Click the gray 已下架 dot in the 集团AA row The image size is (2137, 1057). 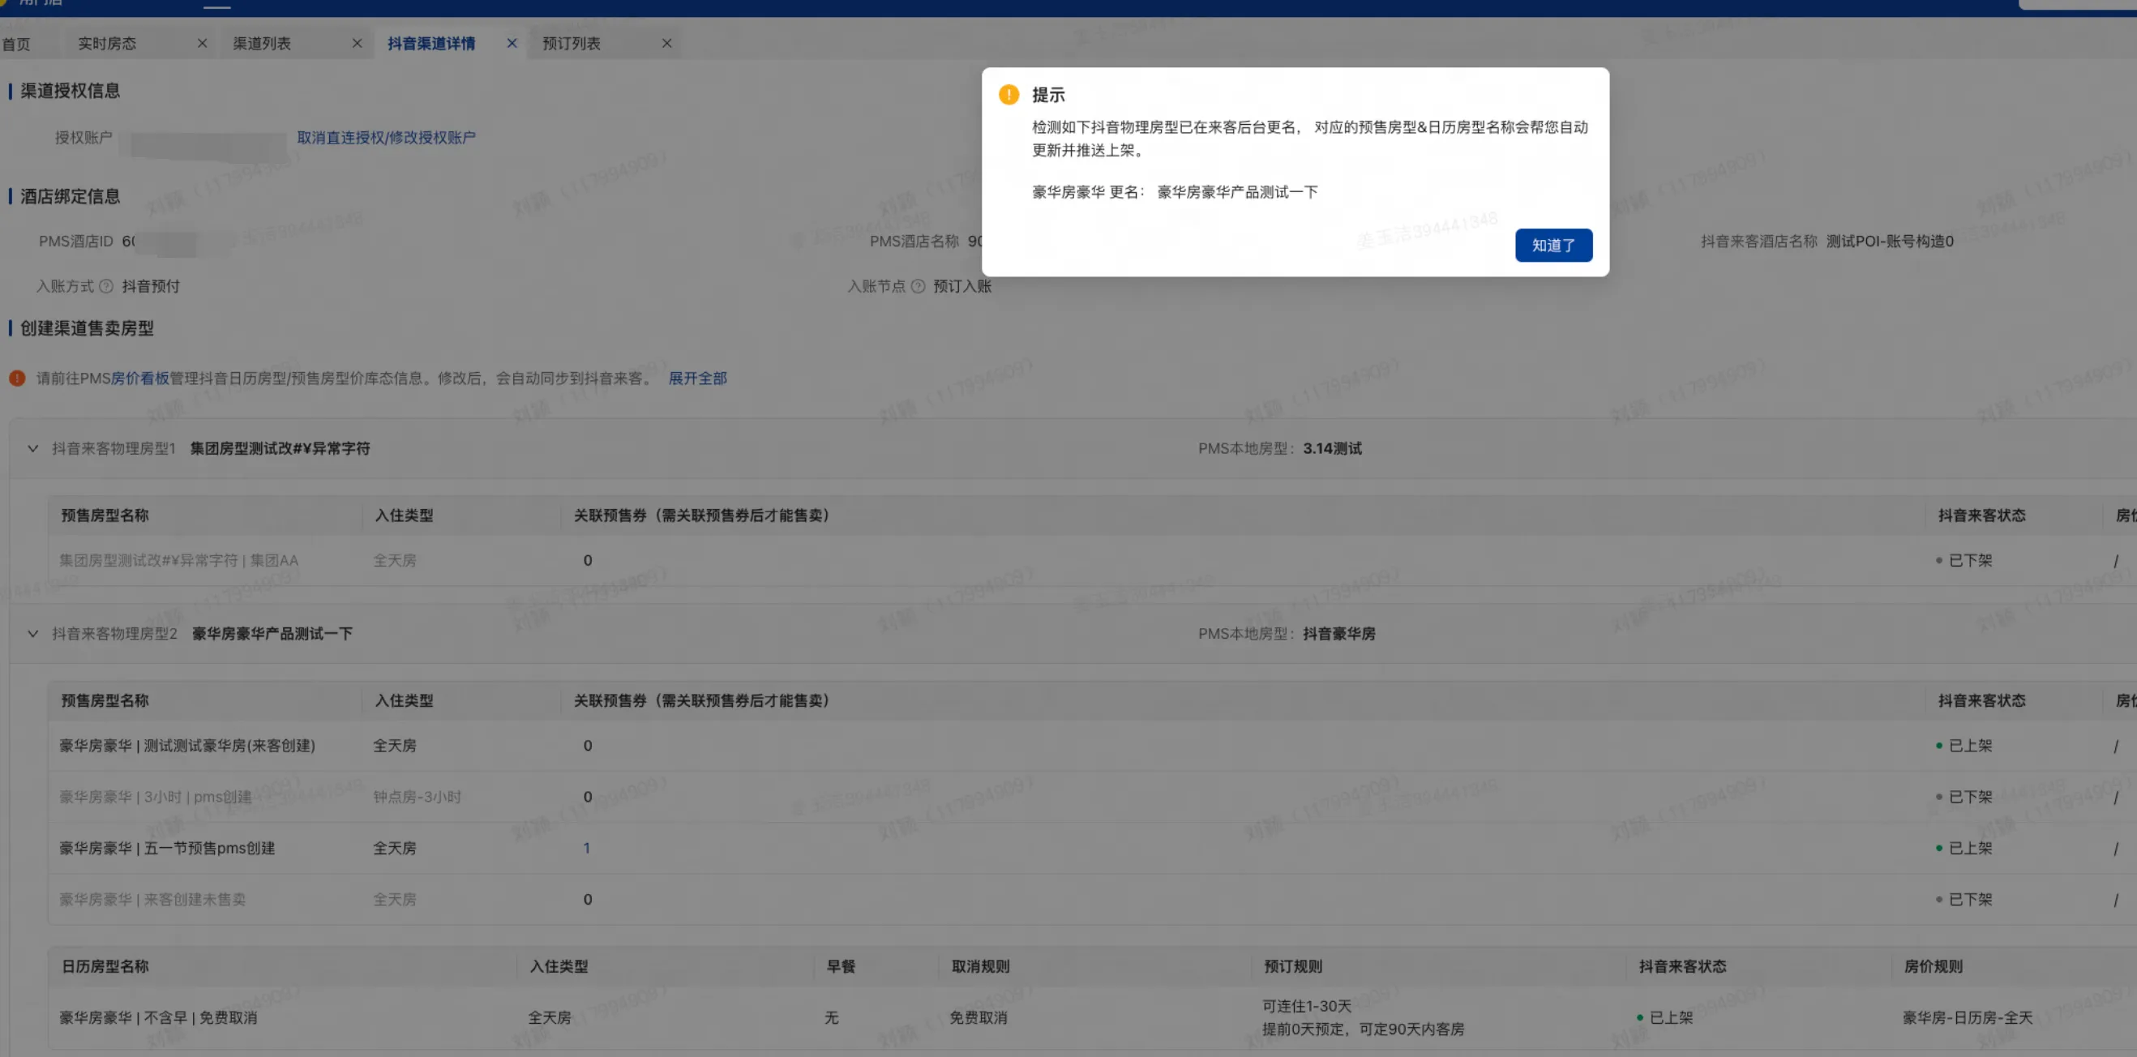pos(1938,559)
